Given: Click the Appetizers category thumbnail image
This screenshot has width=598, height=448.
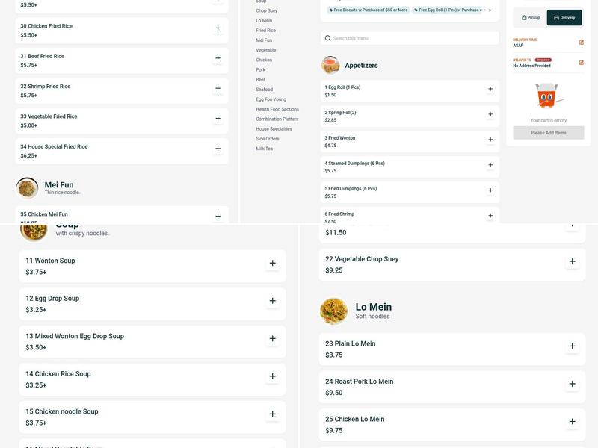Looking at the screenshot, I should (x=330, y=65).
